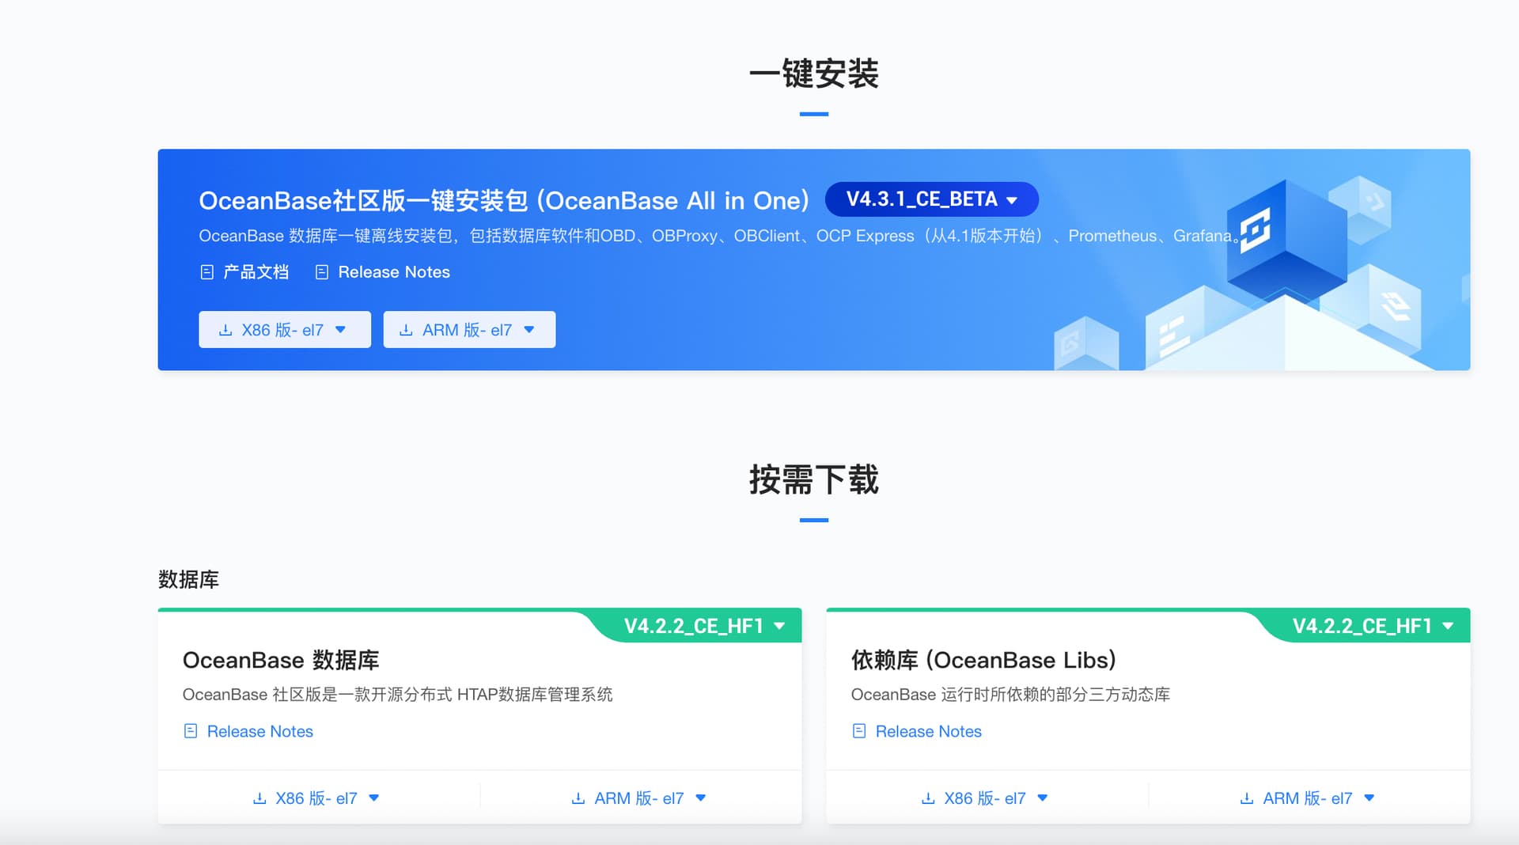Open Release Notes for OceanBase Libs card
Screen dimensions: 1519x845
coord(929,731)
